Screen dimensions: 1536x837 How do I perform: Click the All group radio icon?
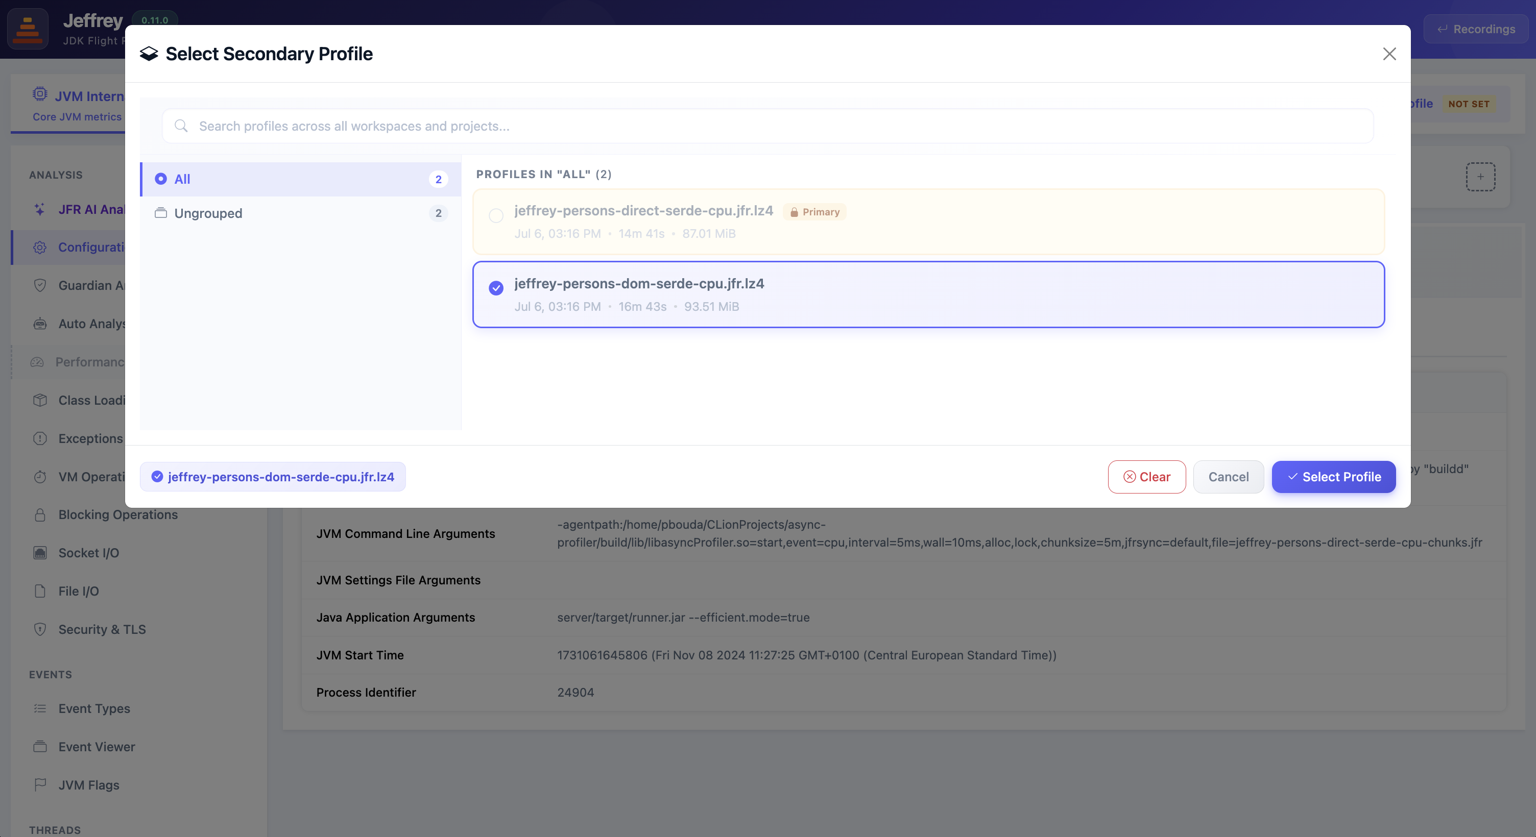pos(160,179)
